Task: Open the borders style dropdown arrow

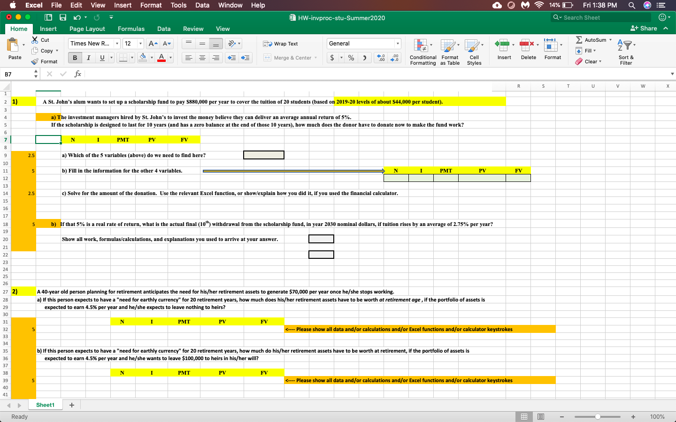Action: (132, 58)
